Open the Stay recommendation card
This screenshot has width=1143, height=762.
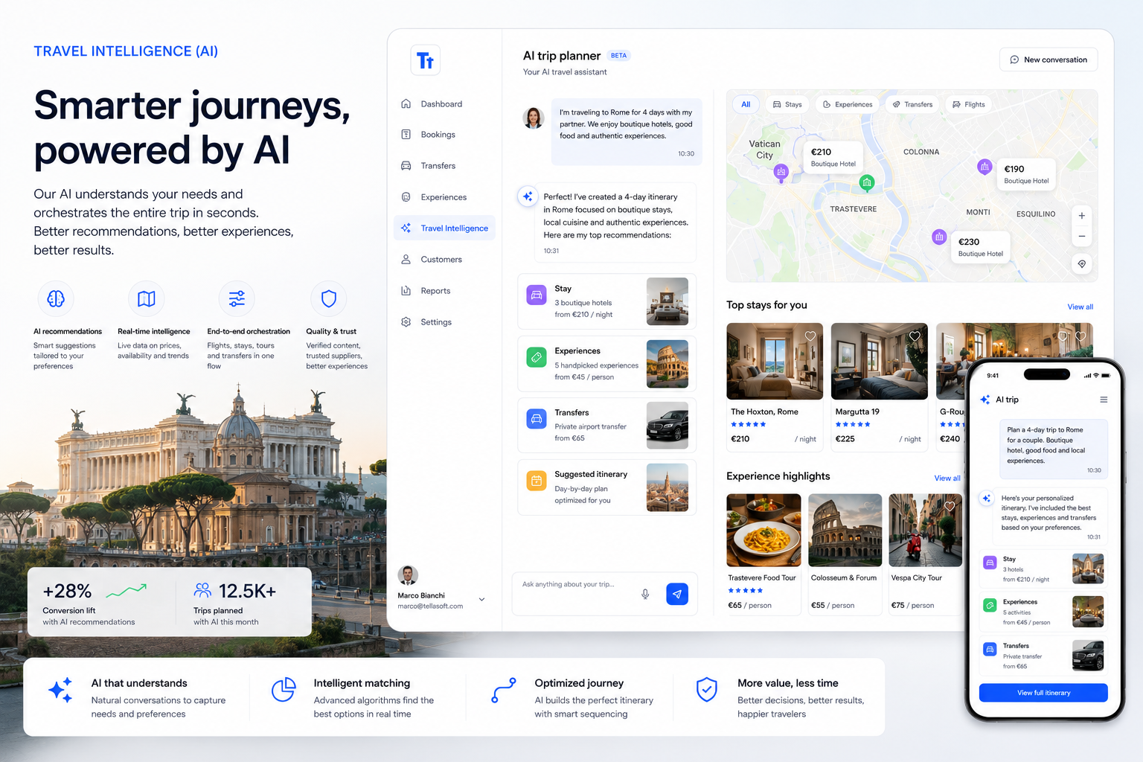coord(606,301)
